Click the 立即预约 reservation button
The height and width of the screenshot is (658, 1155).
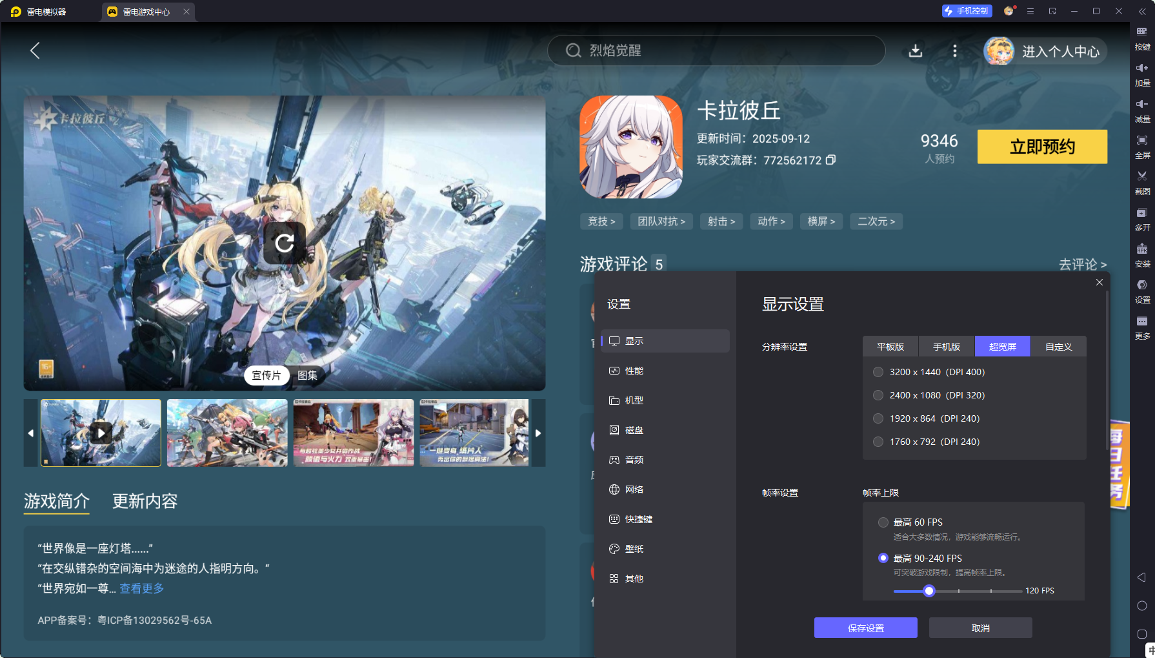point(1042,147)
